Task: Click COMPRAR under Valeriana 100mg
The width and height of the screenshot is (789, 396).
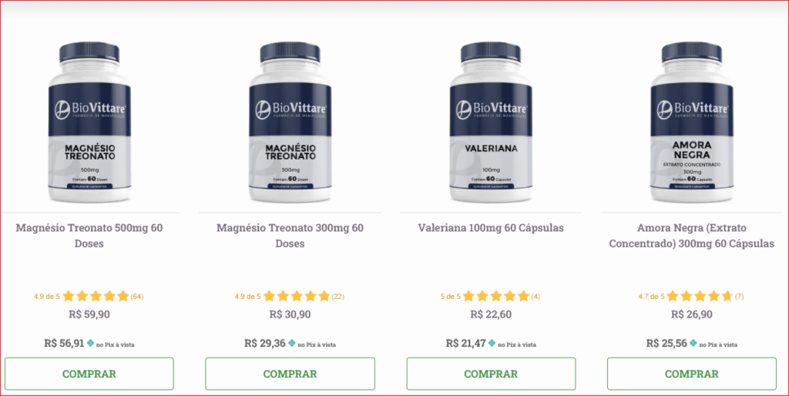Action: click(491, 374)
